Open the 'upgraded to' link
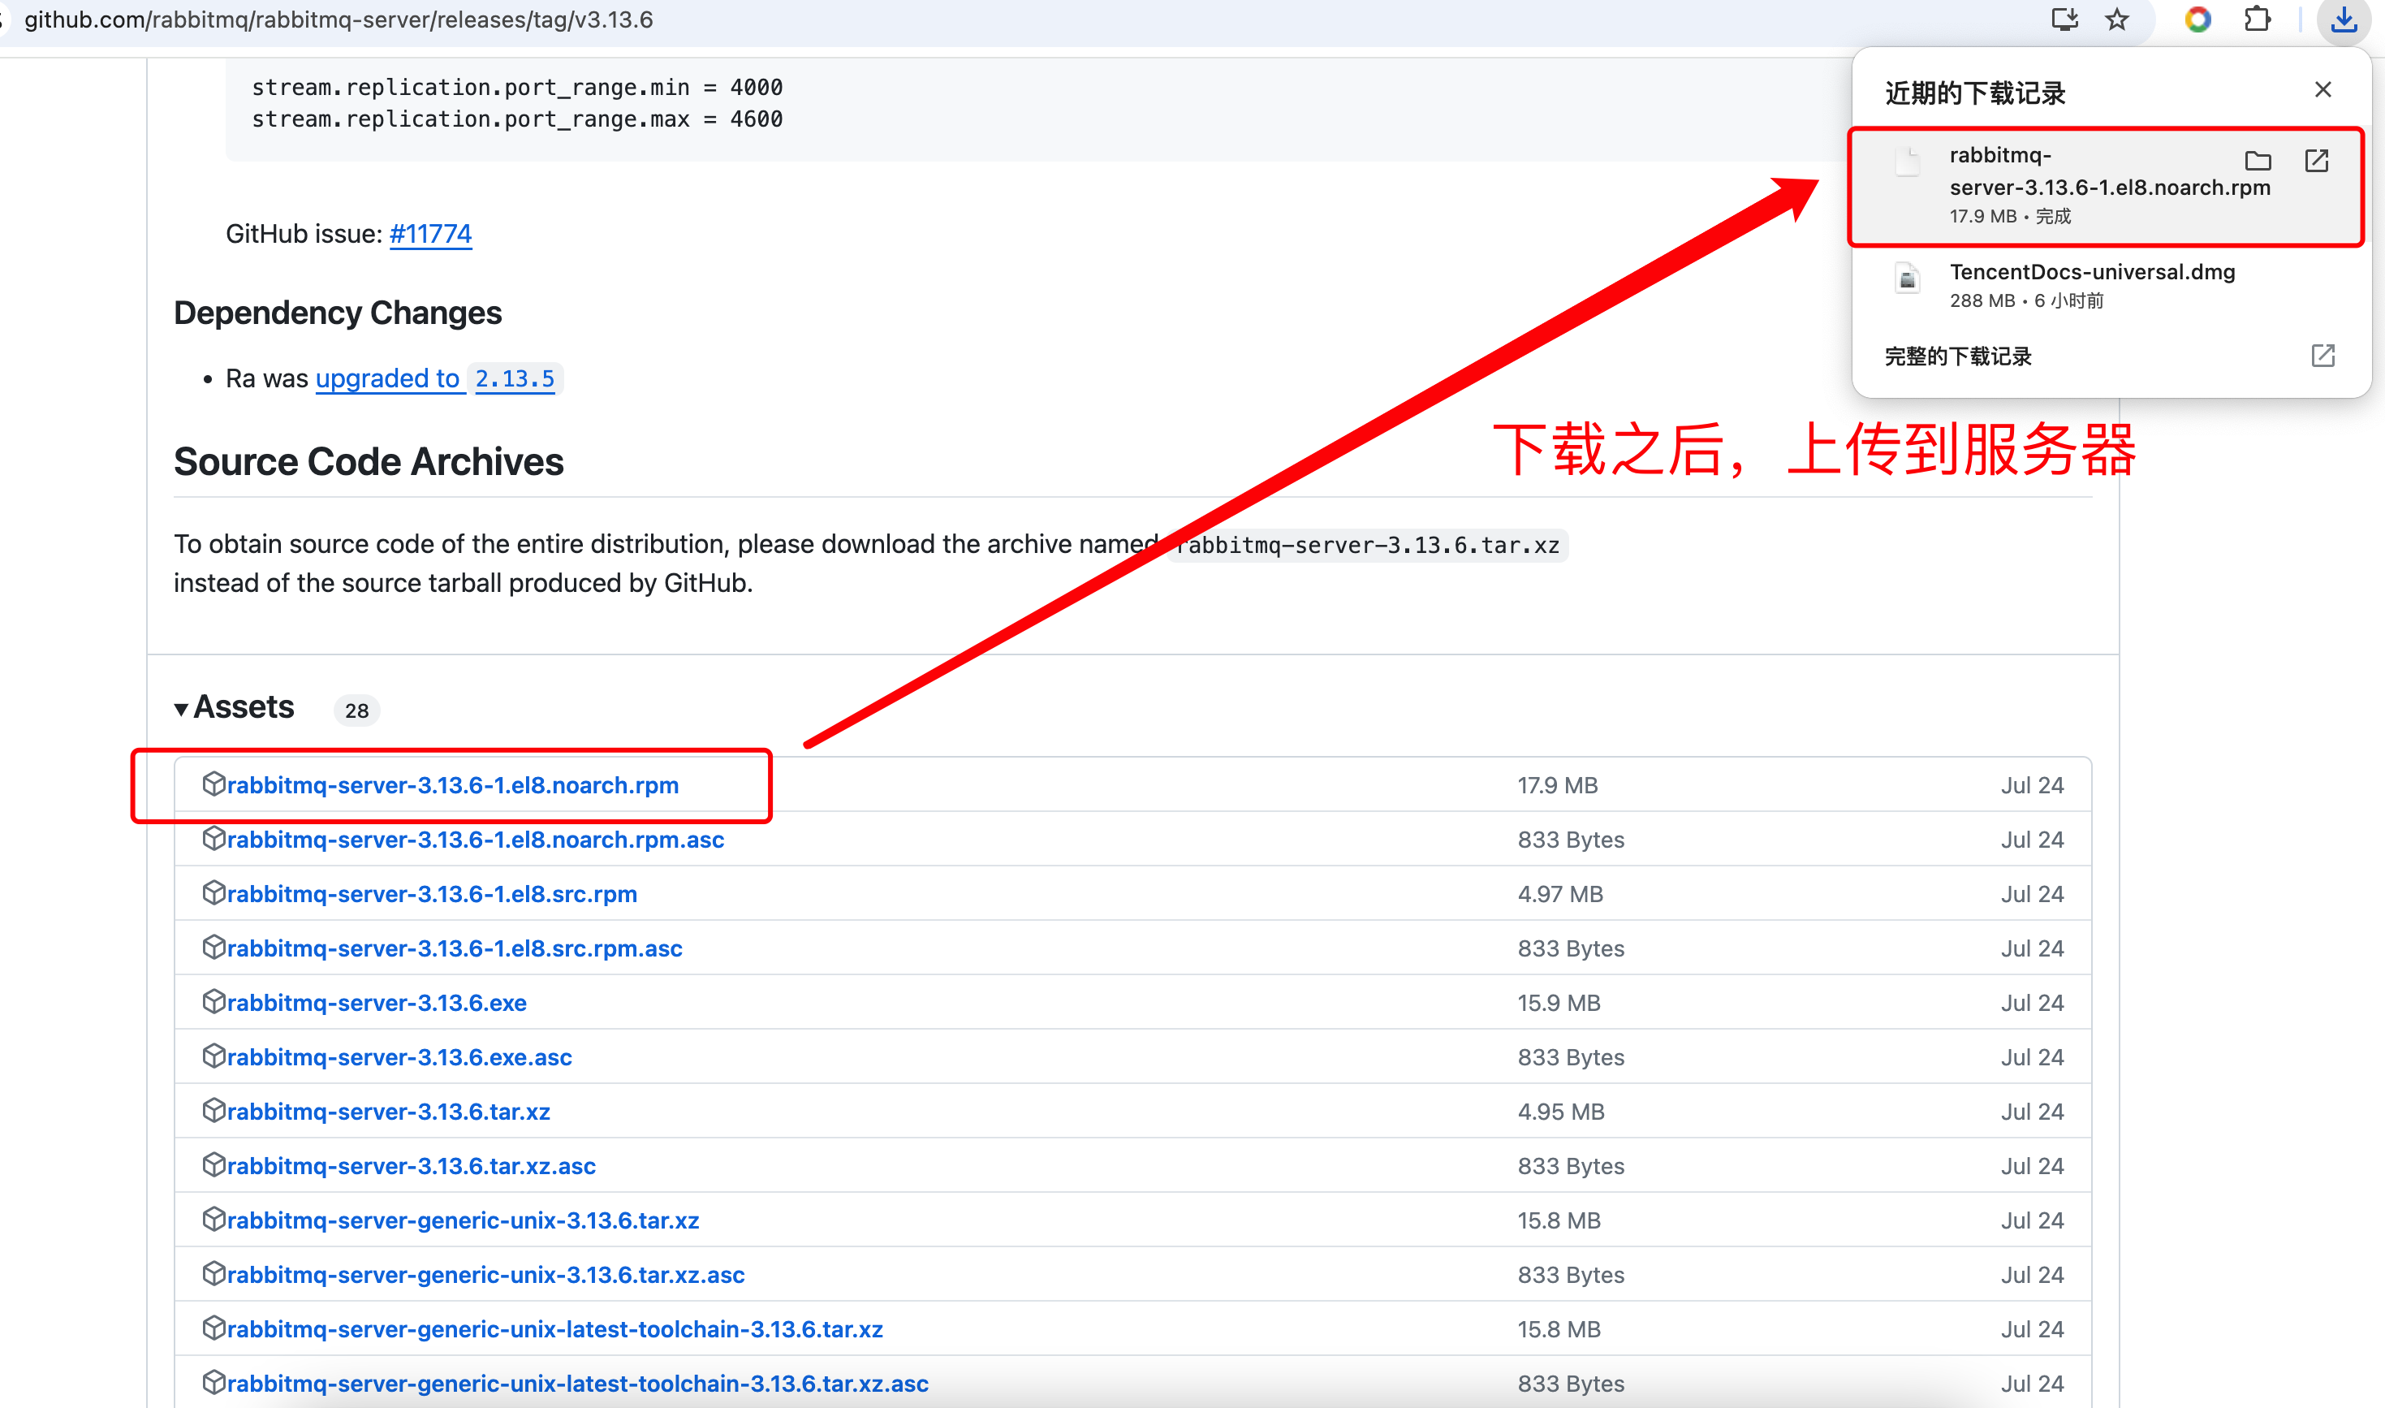The width and height of the screenshot is (2385, 1408). point(388,378)
